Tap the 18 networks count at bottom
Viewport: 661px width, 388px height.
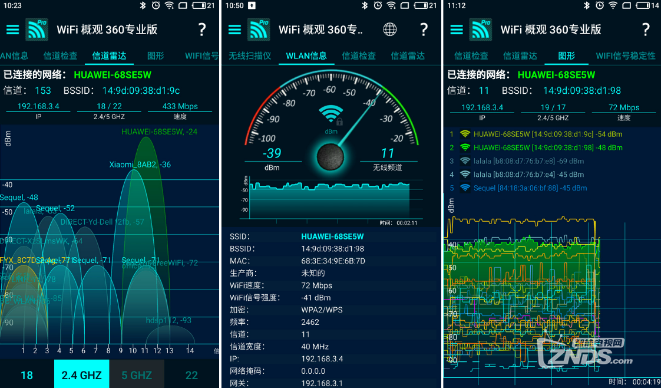27,375
